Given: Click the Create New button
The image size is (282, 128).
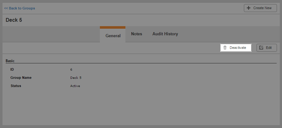Looking at the screenshot, I should click(260, 8).
